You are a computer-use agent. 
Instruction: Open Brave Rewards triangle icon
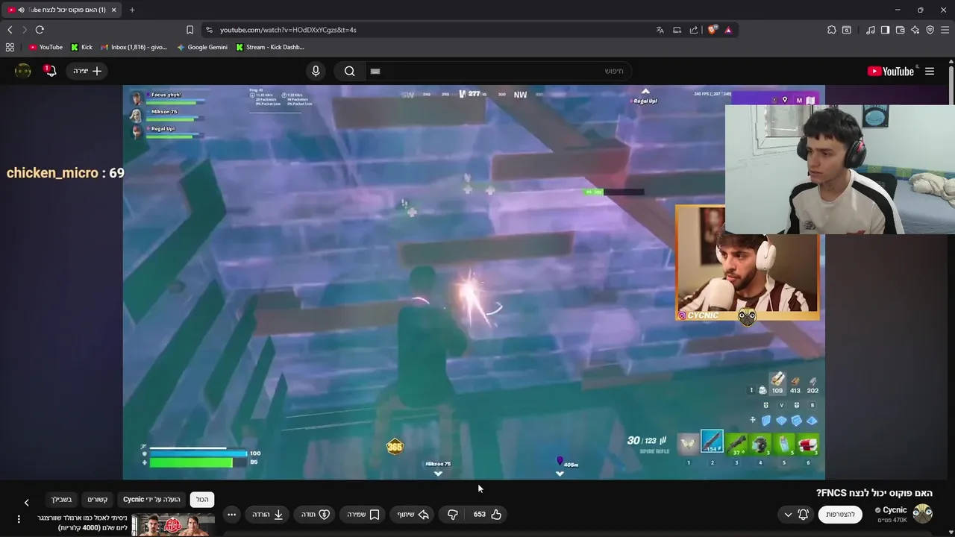tap(728, 30)
